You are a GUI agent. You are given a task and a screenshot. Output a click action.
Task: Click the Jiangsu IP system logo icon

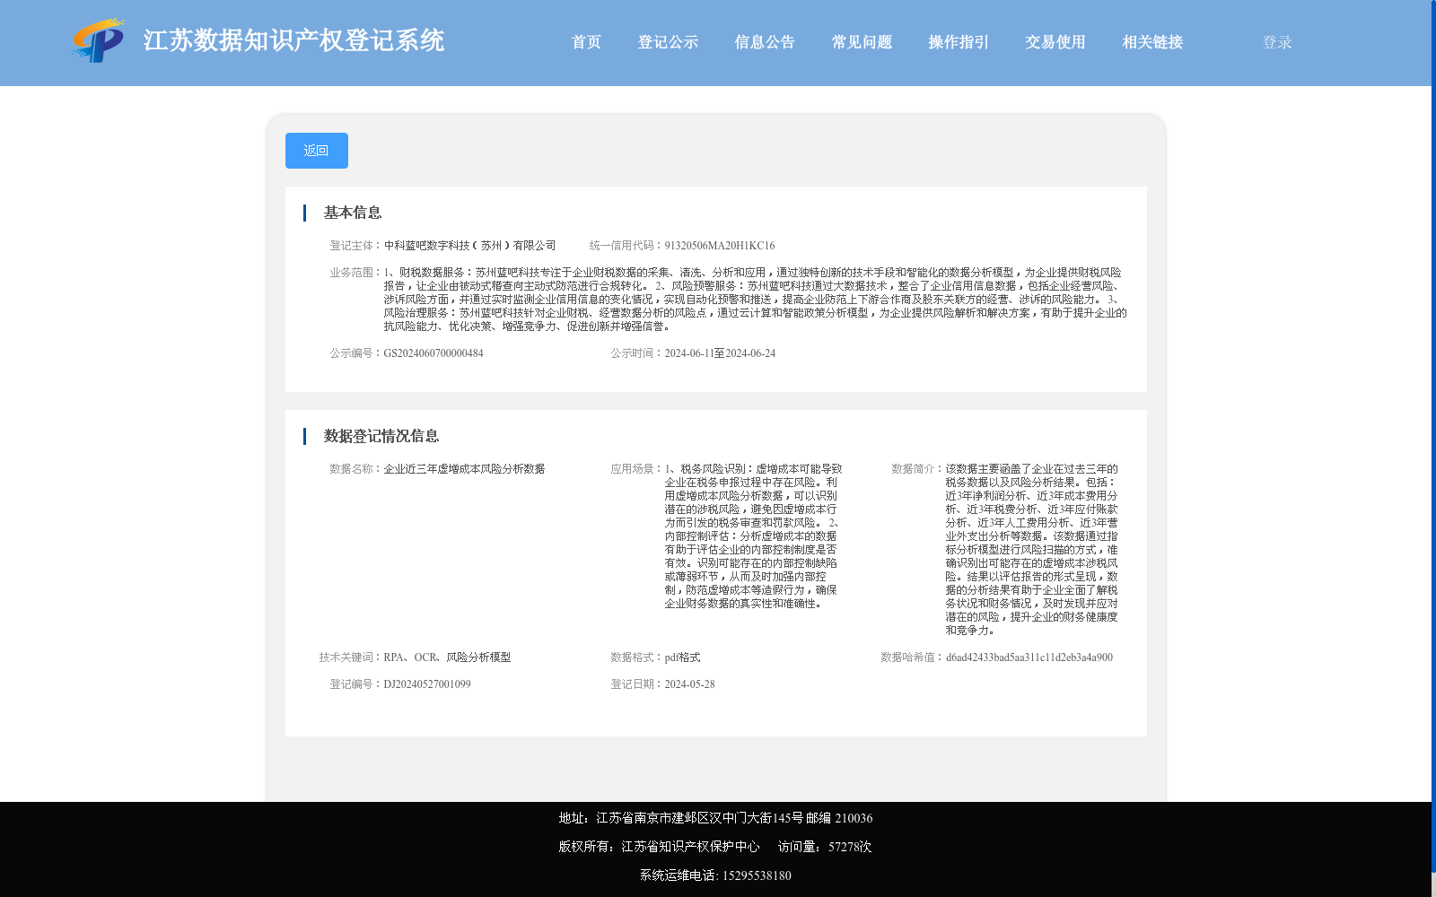pos(99,40)
